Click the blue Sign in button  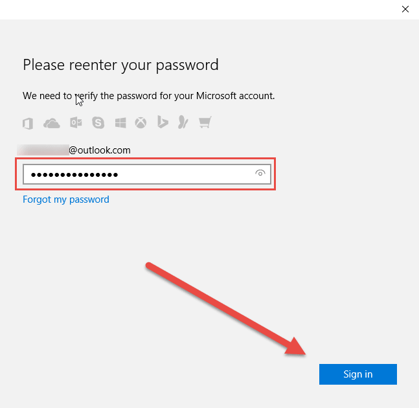point(358,374)
